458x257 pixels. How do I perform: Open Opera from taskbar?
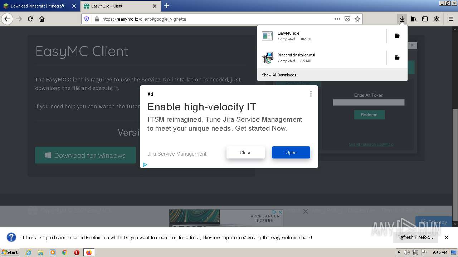click(x=77, y=252)
